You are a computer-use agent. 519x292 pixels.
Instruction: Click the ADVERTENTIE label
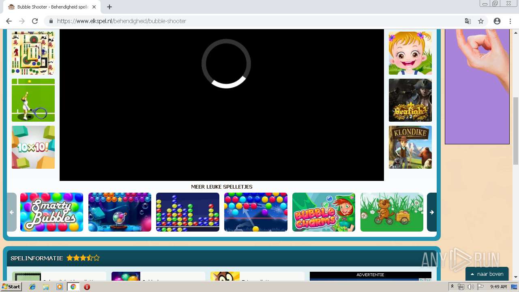370,275
